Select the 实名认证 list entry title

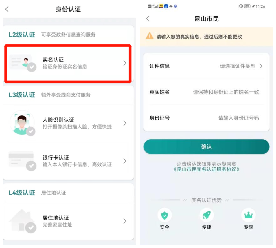(53, 60)
